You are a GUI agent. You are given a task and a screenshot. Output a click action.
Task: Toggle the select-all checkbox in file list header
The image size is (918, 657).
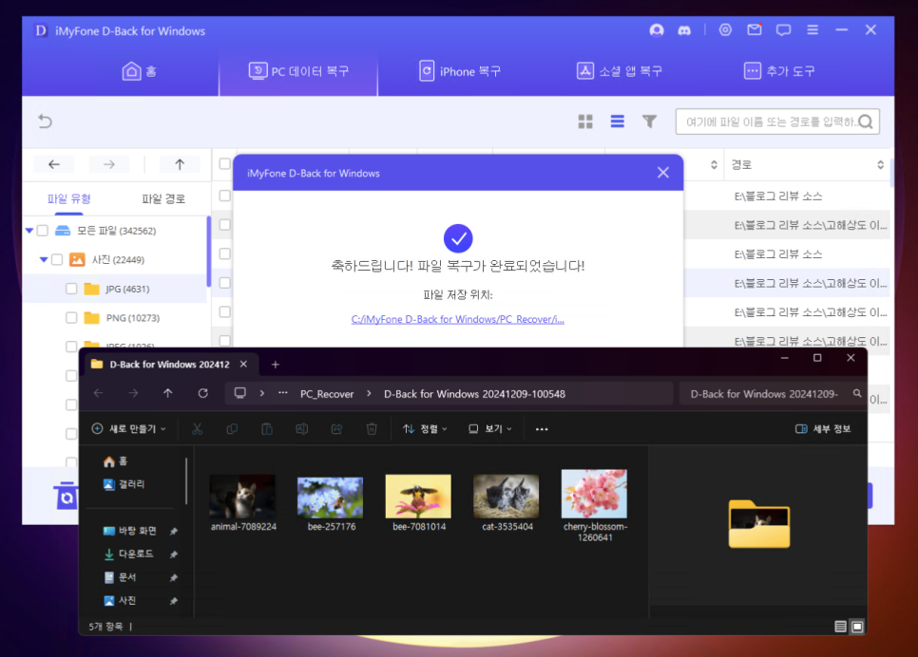pos(225,164)
